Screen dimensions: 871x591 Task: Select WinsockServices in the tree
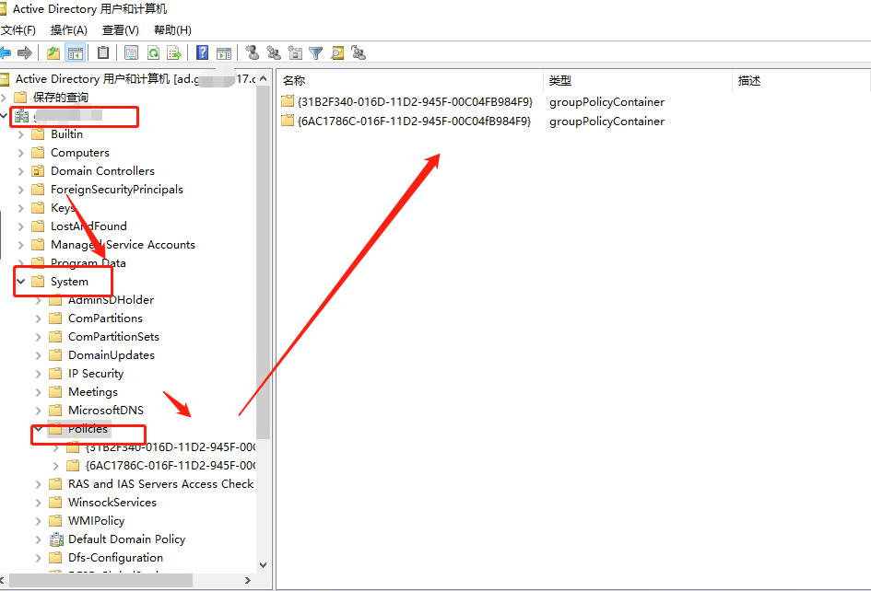112,503
